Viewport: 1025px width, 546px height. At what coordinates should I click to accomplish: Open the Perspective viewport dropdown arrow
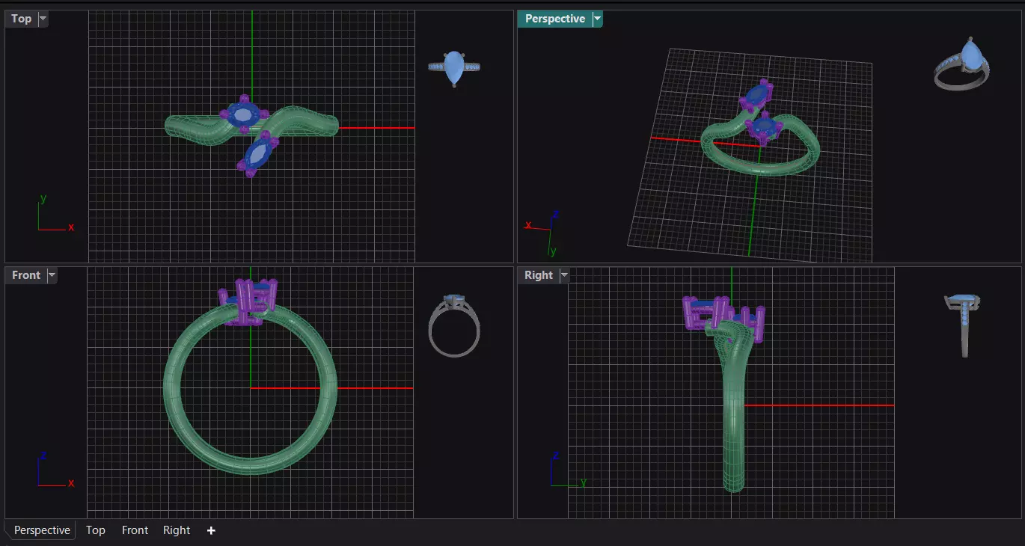[x=597, y=19]
